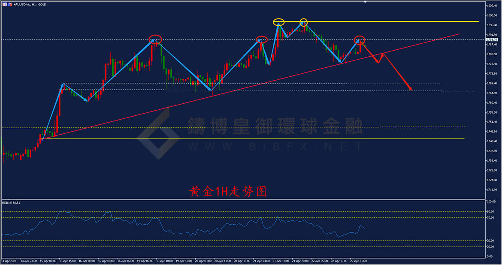
Task: Click the WWW.BIBFX.NET watermark text
Action: pos(274,147)
